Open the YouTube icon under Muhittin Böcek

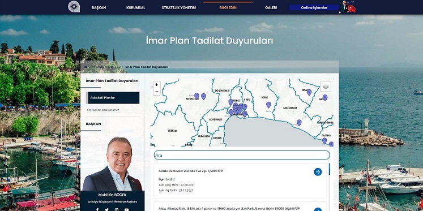coord(126,209)
